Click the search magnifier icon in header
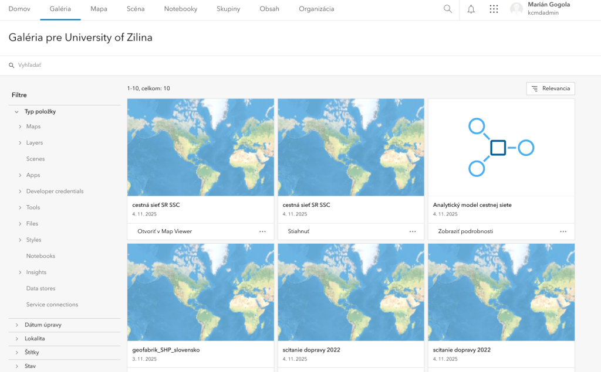 (x=448, y=9)
